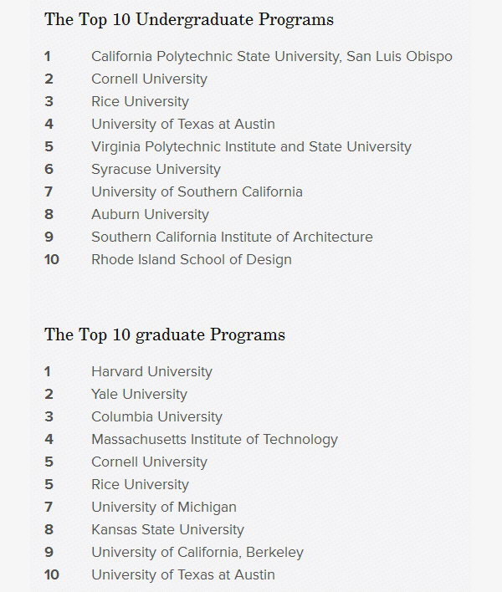Image resolution: width=502 pixels, height=592 pixels.
Task: Click University of Texas at Austin under graduate programs
Action: click(x=182, y=575)
